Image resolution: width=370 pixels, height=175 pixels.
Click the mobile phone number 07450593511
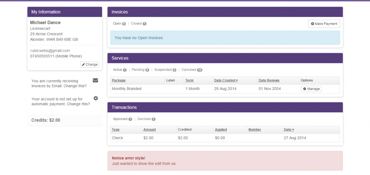point(42,56)
